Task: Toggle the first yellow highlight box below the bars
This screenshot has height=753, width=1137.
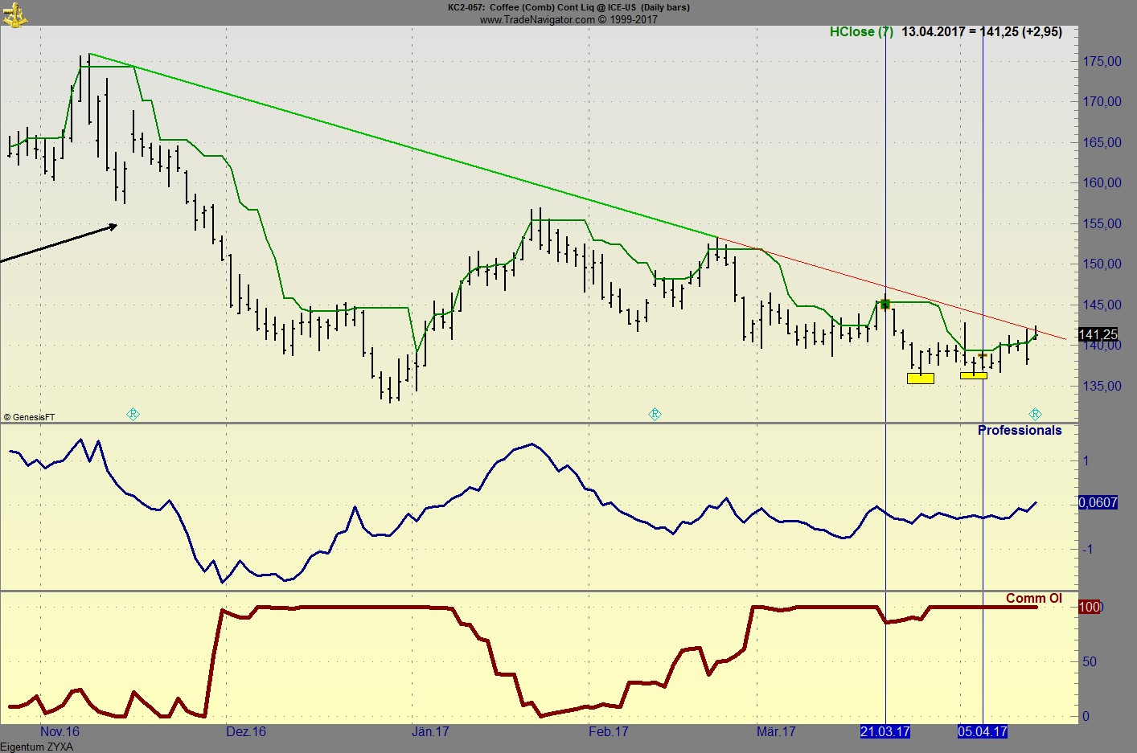Action: click(x=920, y=378)
